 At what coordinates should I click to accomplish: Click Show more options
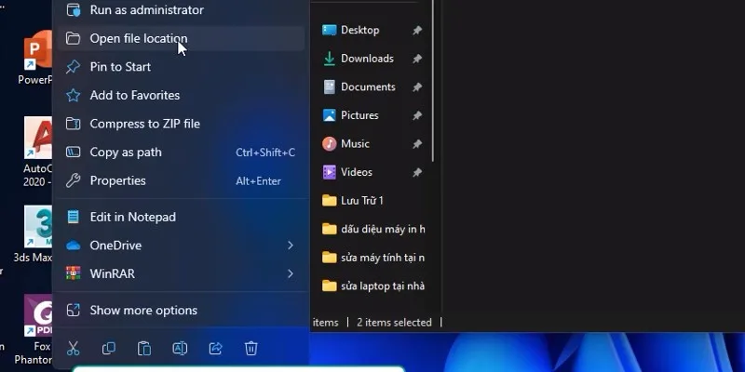point(181,311)
